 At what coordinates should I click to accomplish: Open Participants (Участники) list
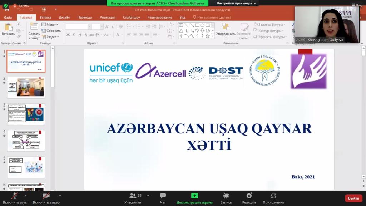[x=133, y=198]
